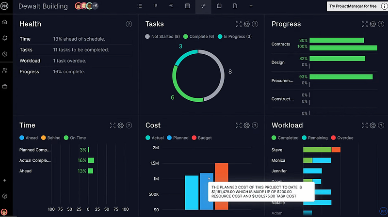Open notifications bell in left sidebar

[5, 38]
